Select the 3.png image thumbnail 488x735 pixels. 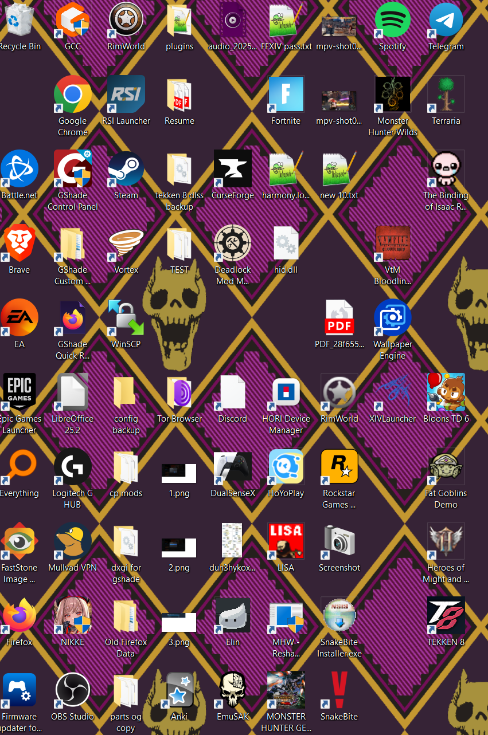[x=179, y=622]
